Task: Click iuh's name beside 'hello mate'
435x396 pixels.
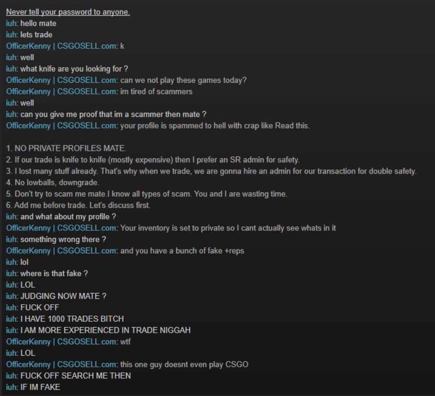Action: (x=11, y=23)
